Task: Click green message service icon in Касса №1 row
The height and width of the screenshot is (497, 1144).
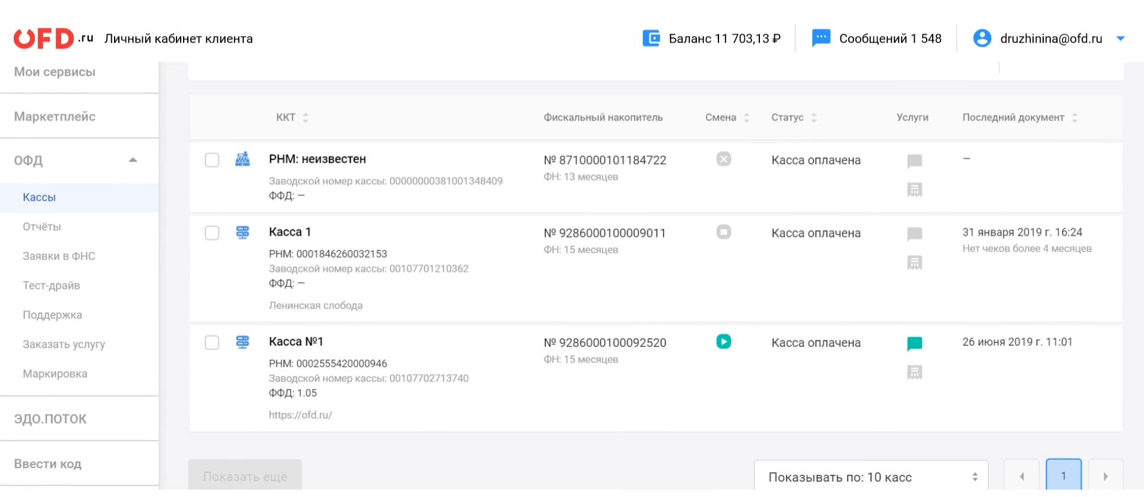Action: (x=915, y=343)
